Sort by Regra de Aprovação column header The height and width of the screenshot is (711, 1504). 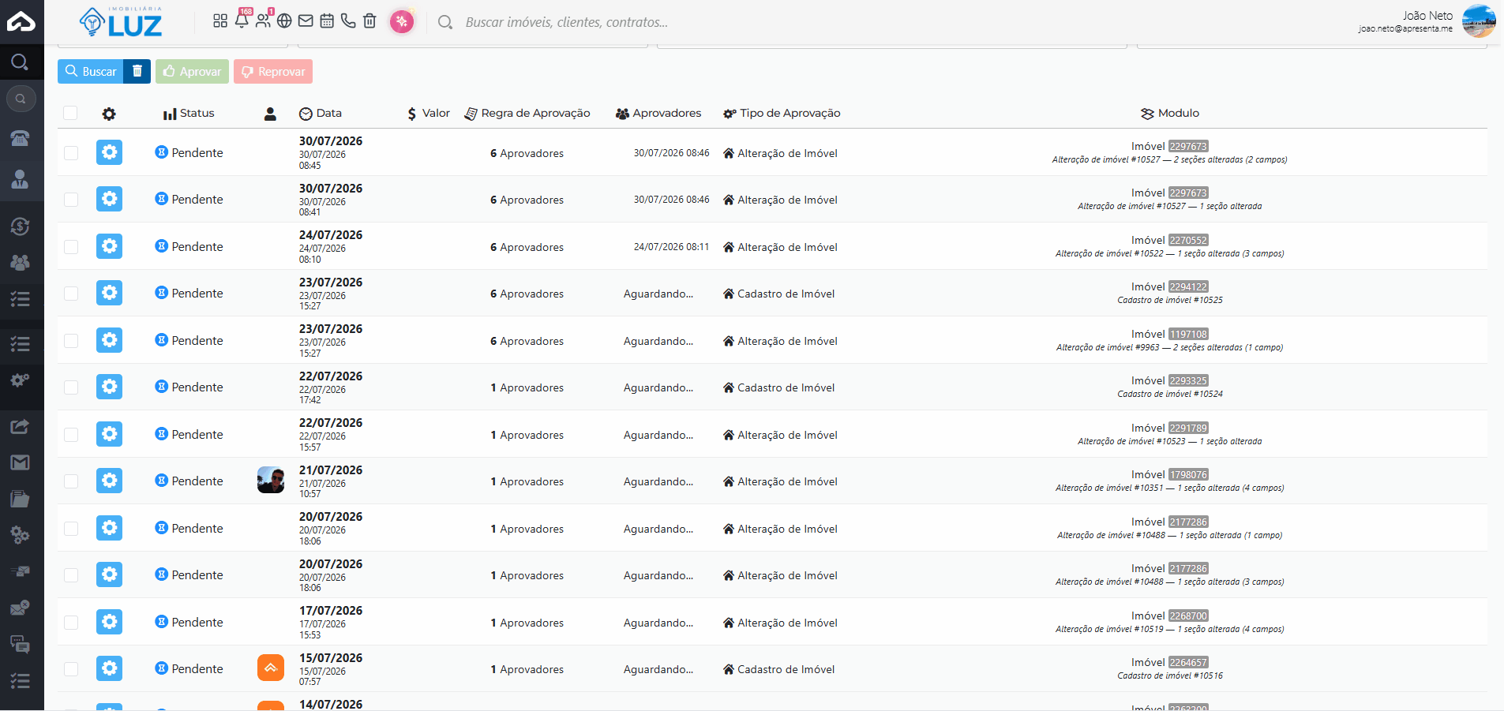(x=527, y=113)
